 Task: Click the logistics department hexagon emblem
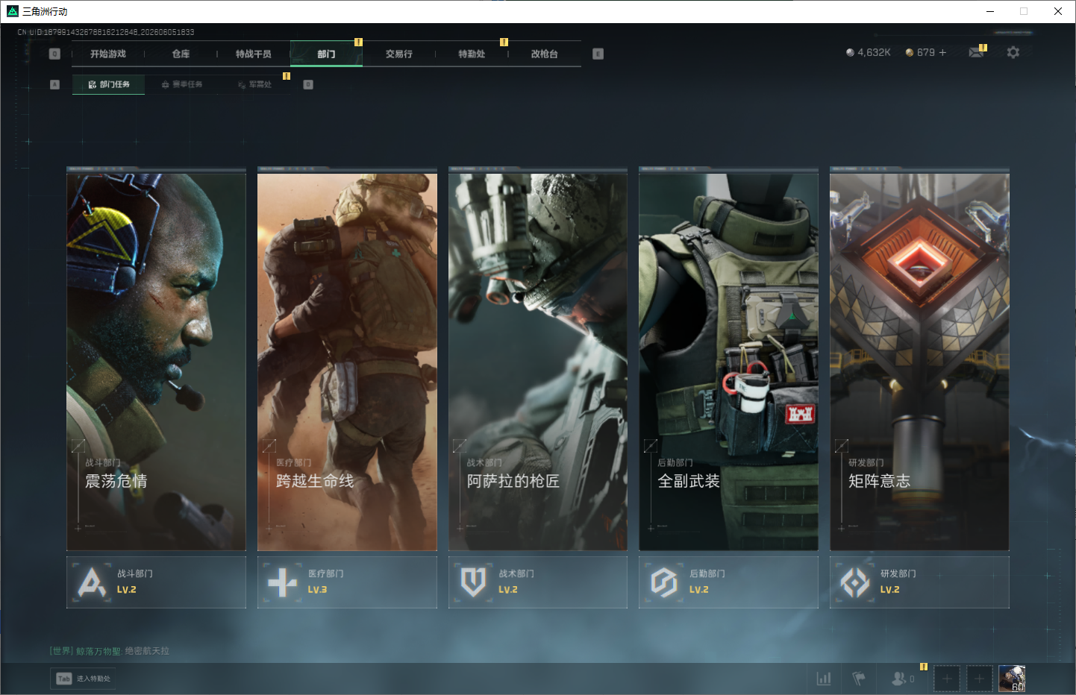(x=663, y=582)
